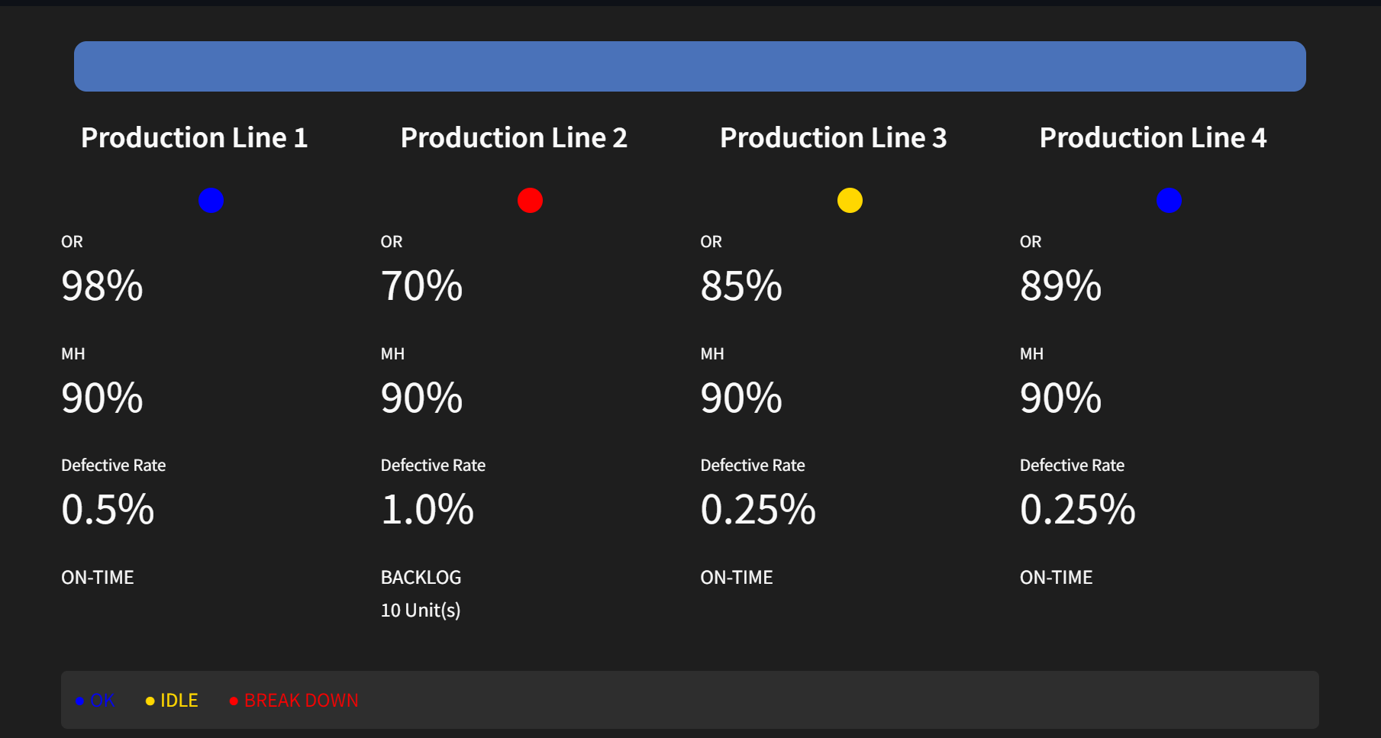Click the 1.0% Defective Rate value
This screenshot has width=1381, height=738.
(x=428, y=510)
